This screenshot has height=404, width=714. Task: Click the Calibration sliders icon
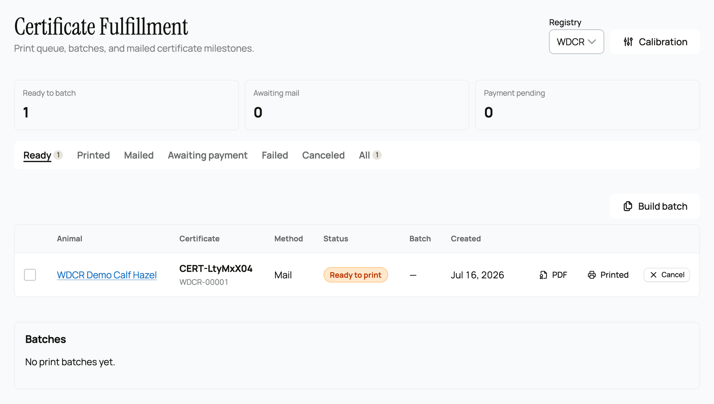coord(628,42)
